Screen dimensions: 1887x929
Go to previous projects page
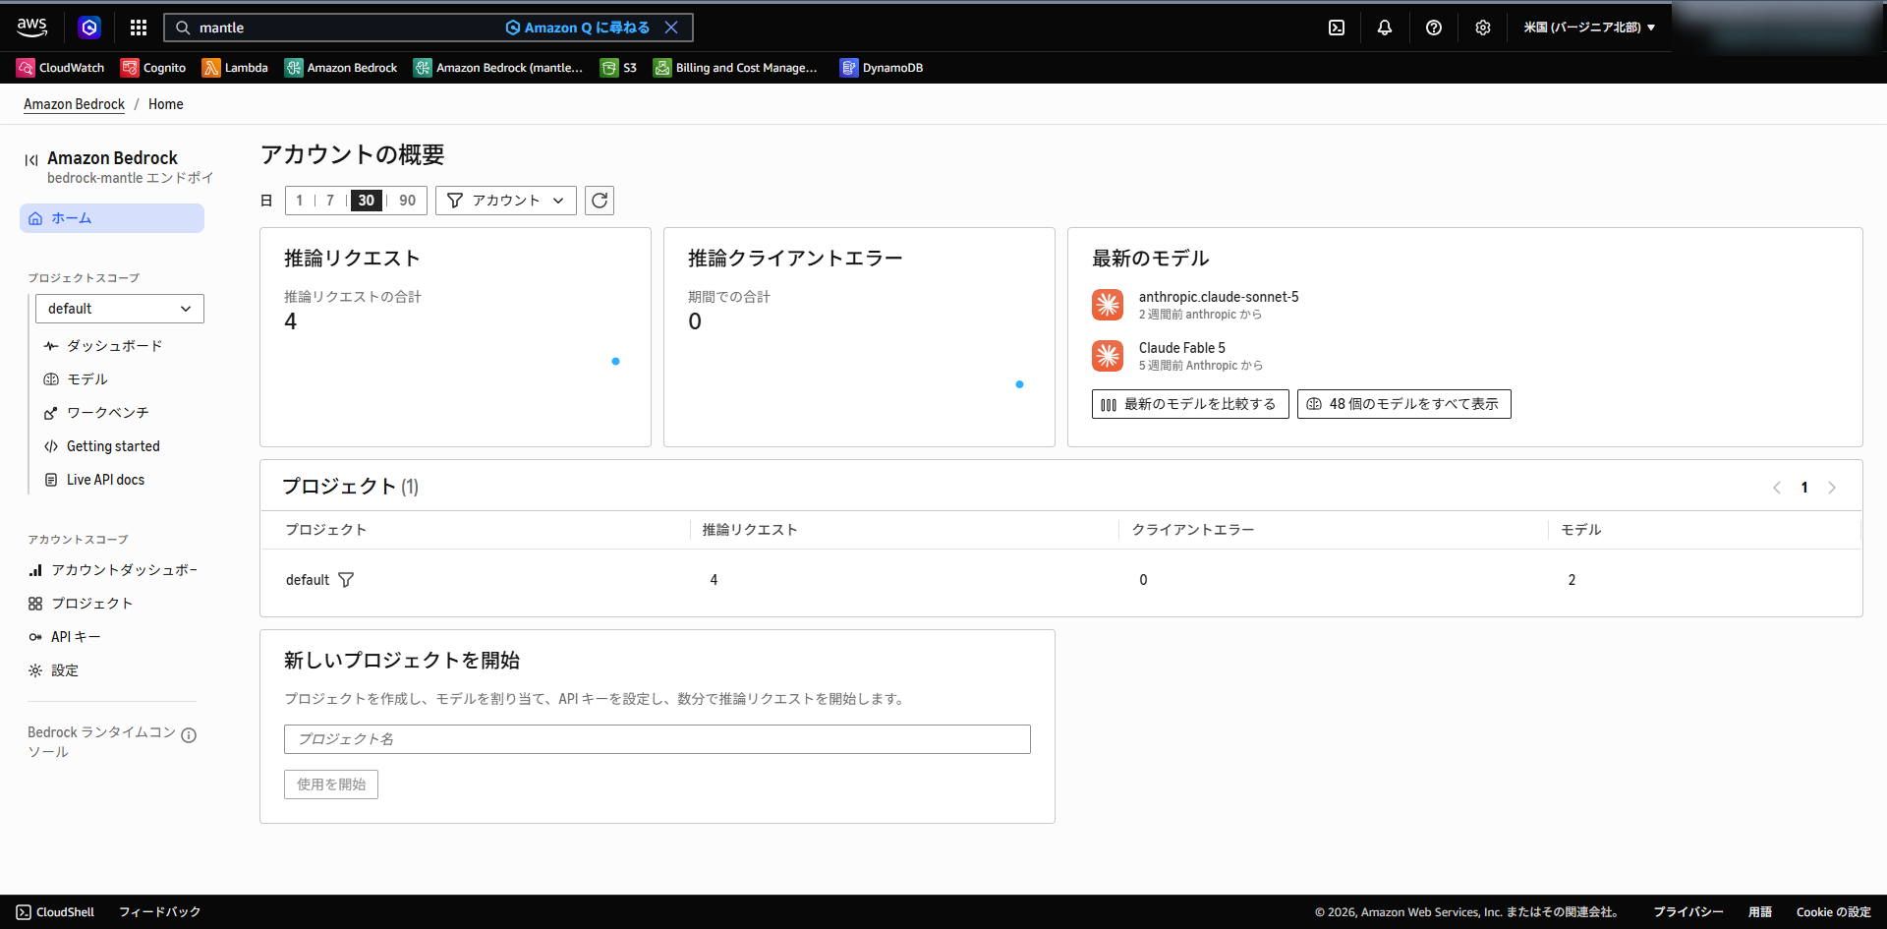(x=1777, y=488)
